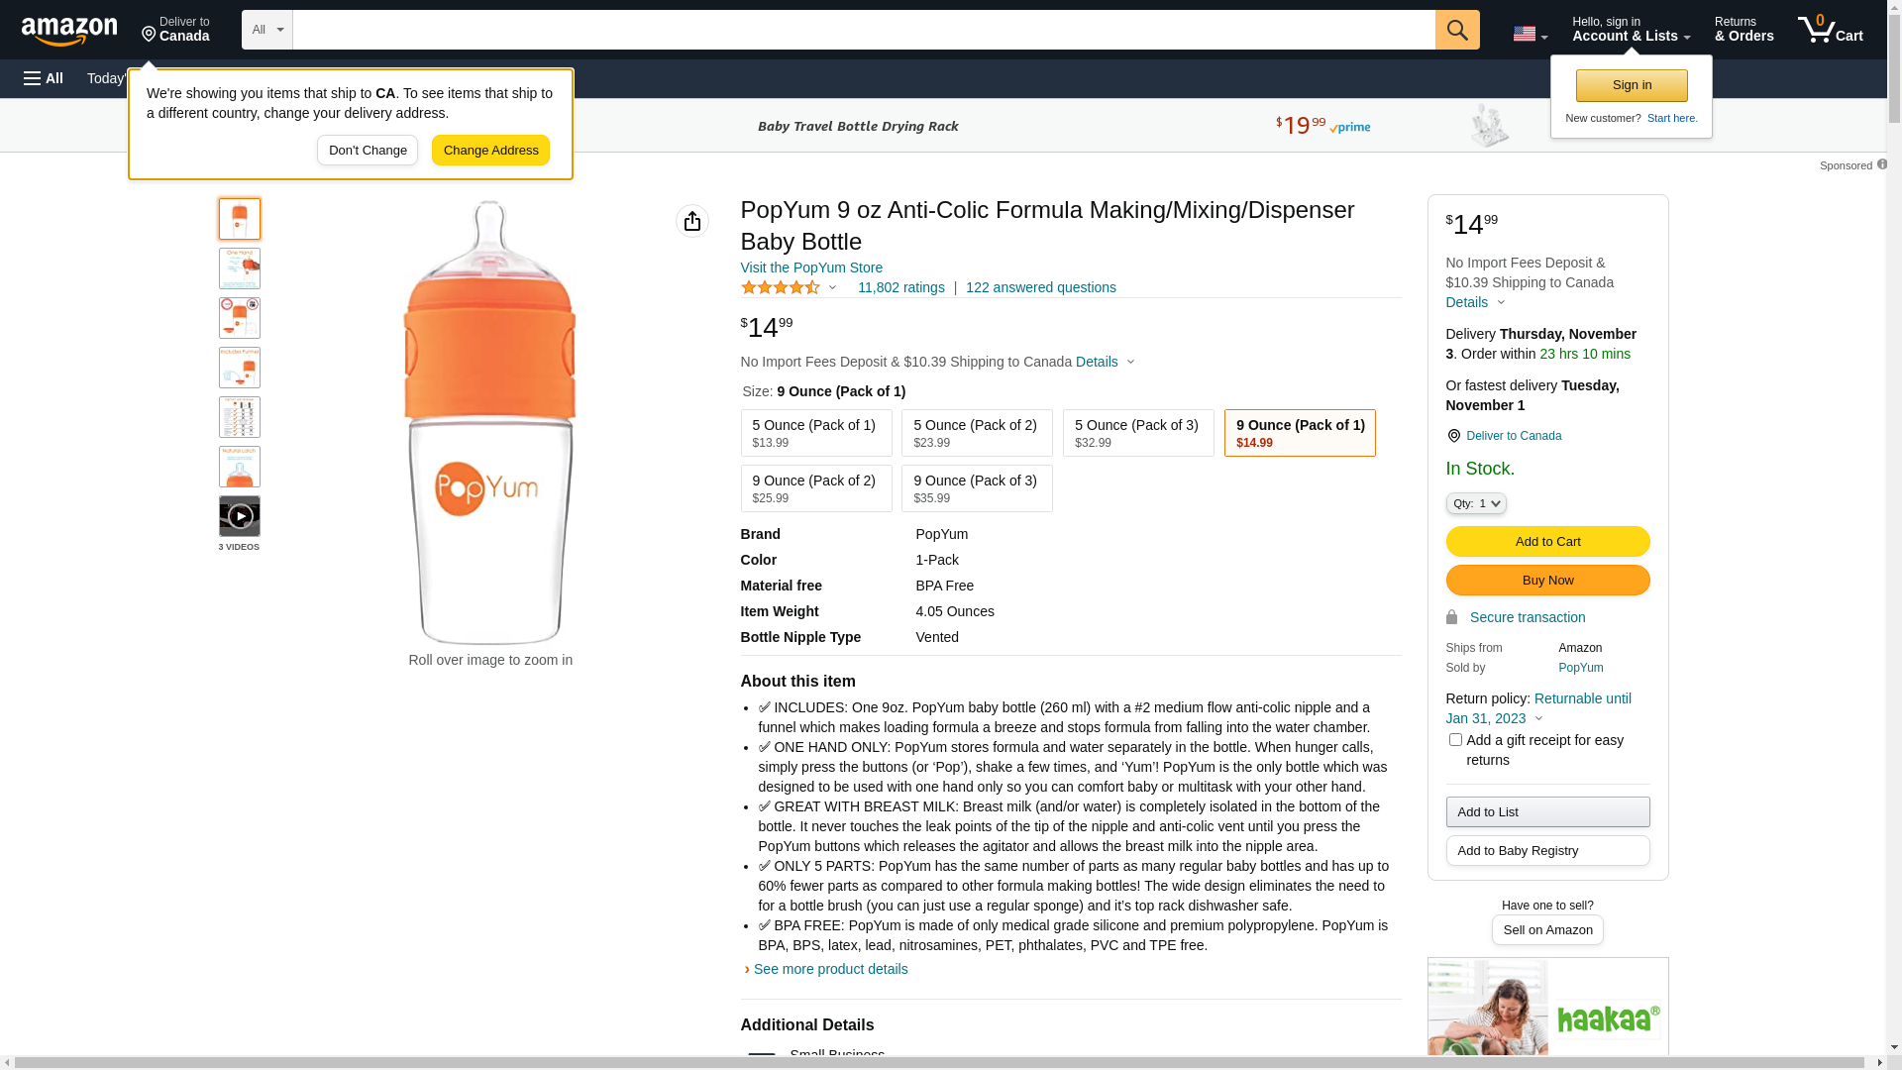Screen dimensions: 1902x1070
Task: Visit the PopYum Store link
Action: (x=811, y=267)
